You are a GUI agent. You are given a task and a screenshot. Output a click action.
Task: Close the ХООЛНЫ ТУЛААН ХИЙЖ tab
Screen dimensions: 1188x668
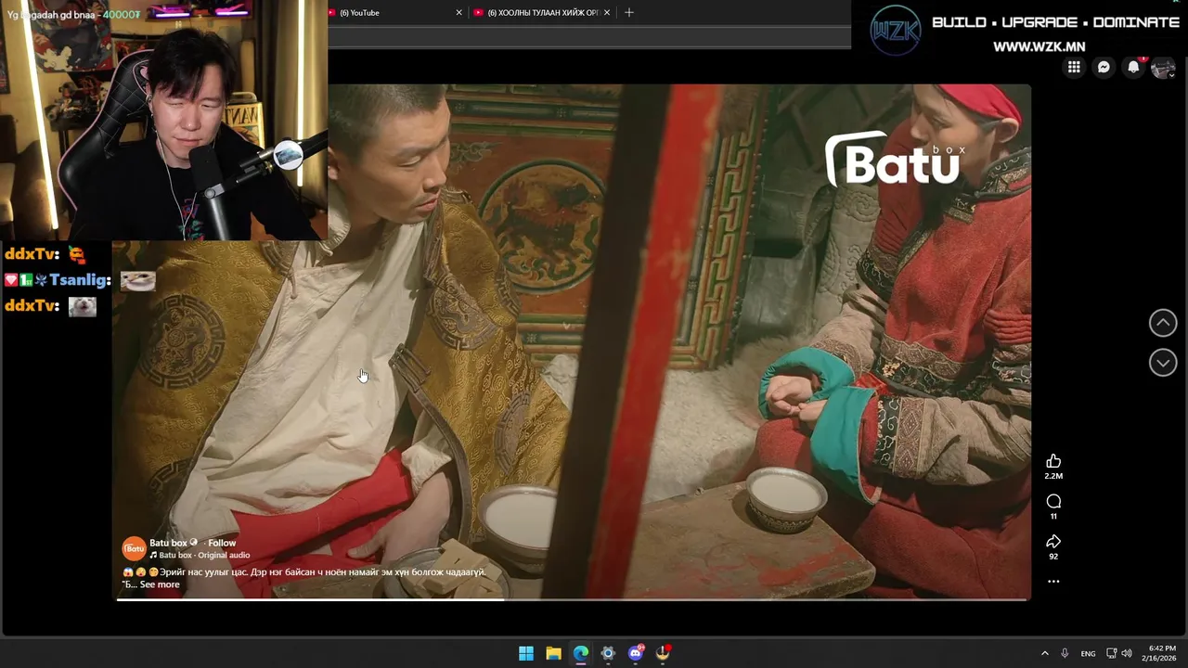click(607, 13)
